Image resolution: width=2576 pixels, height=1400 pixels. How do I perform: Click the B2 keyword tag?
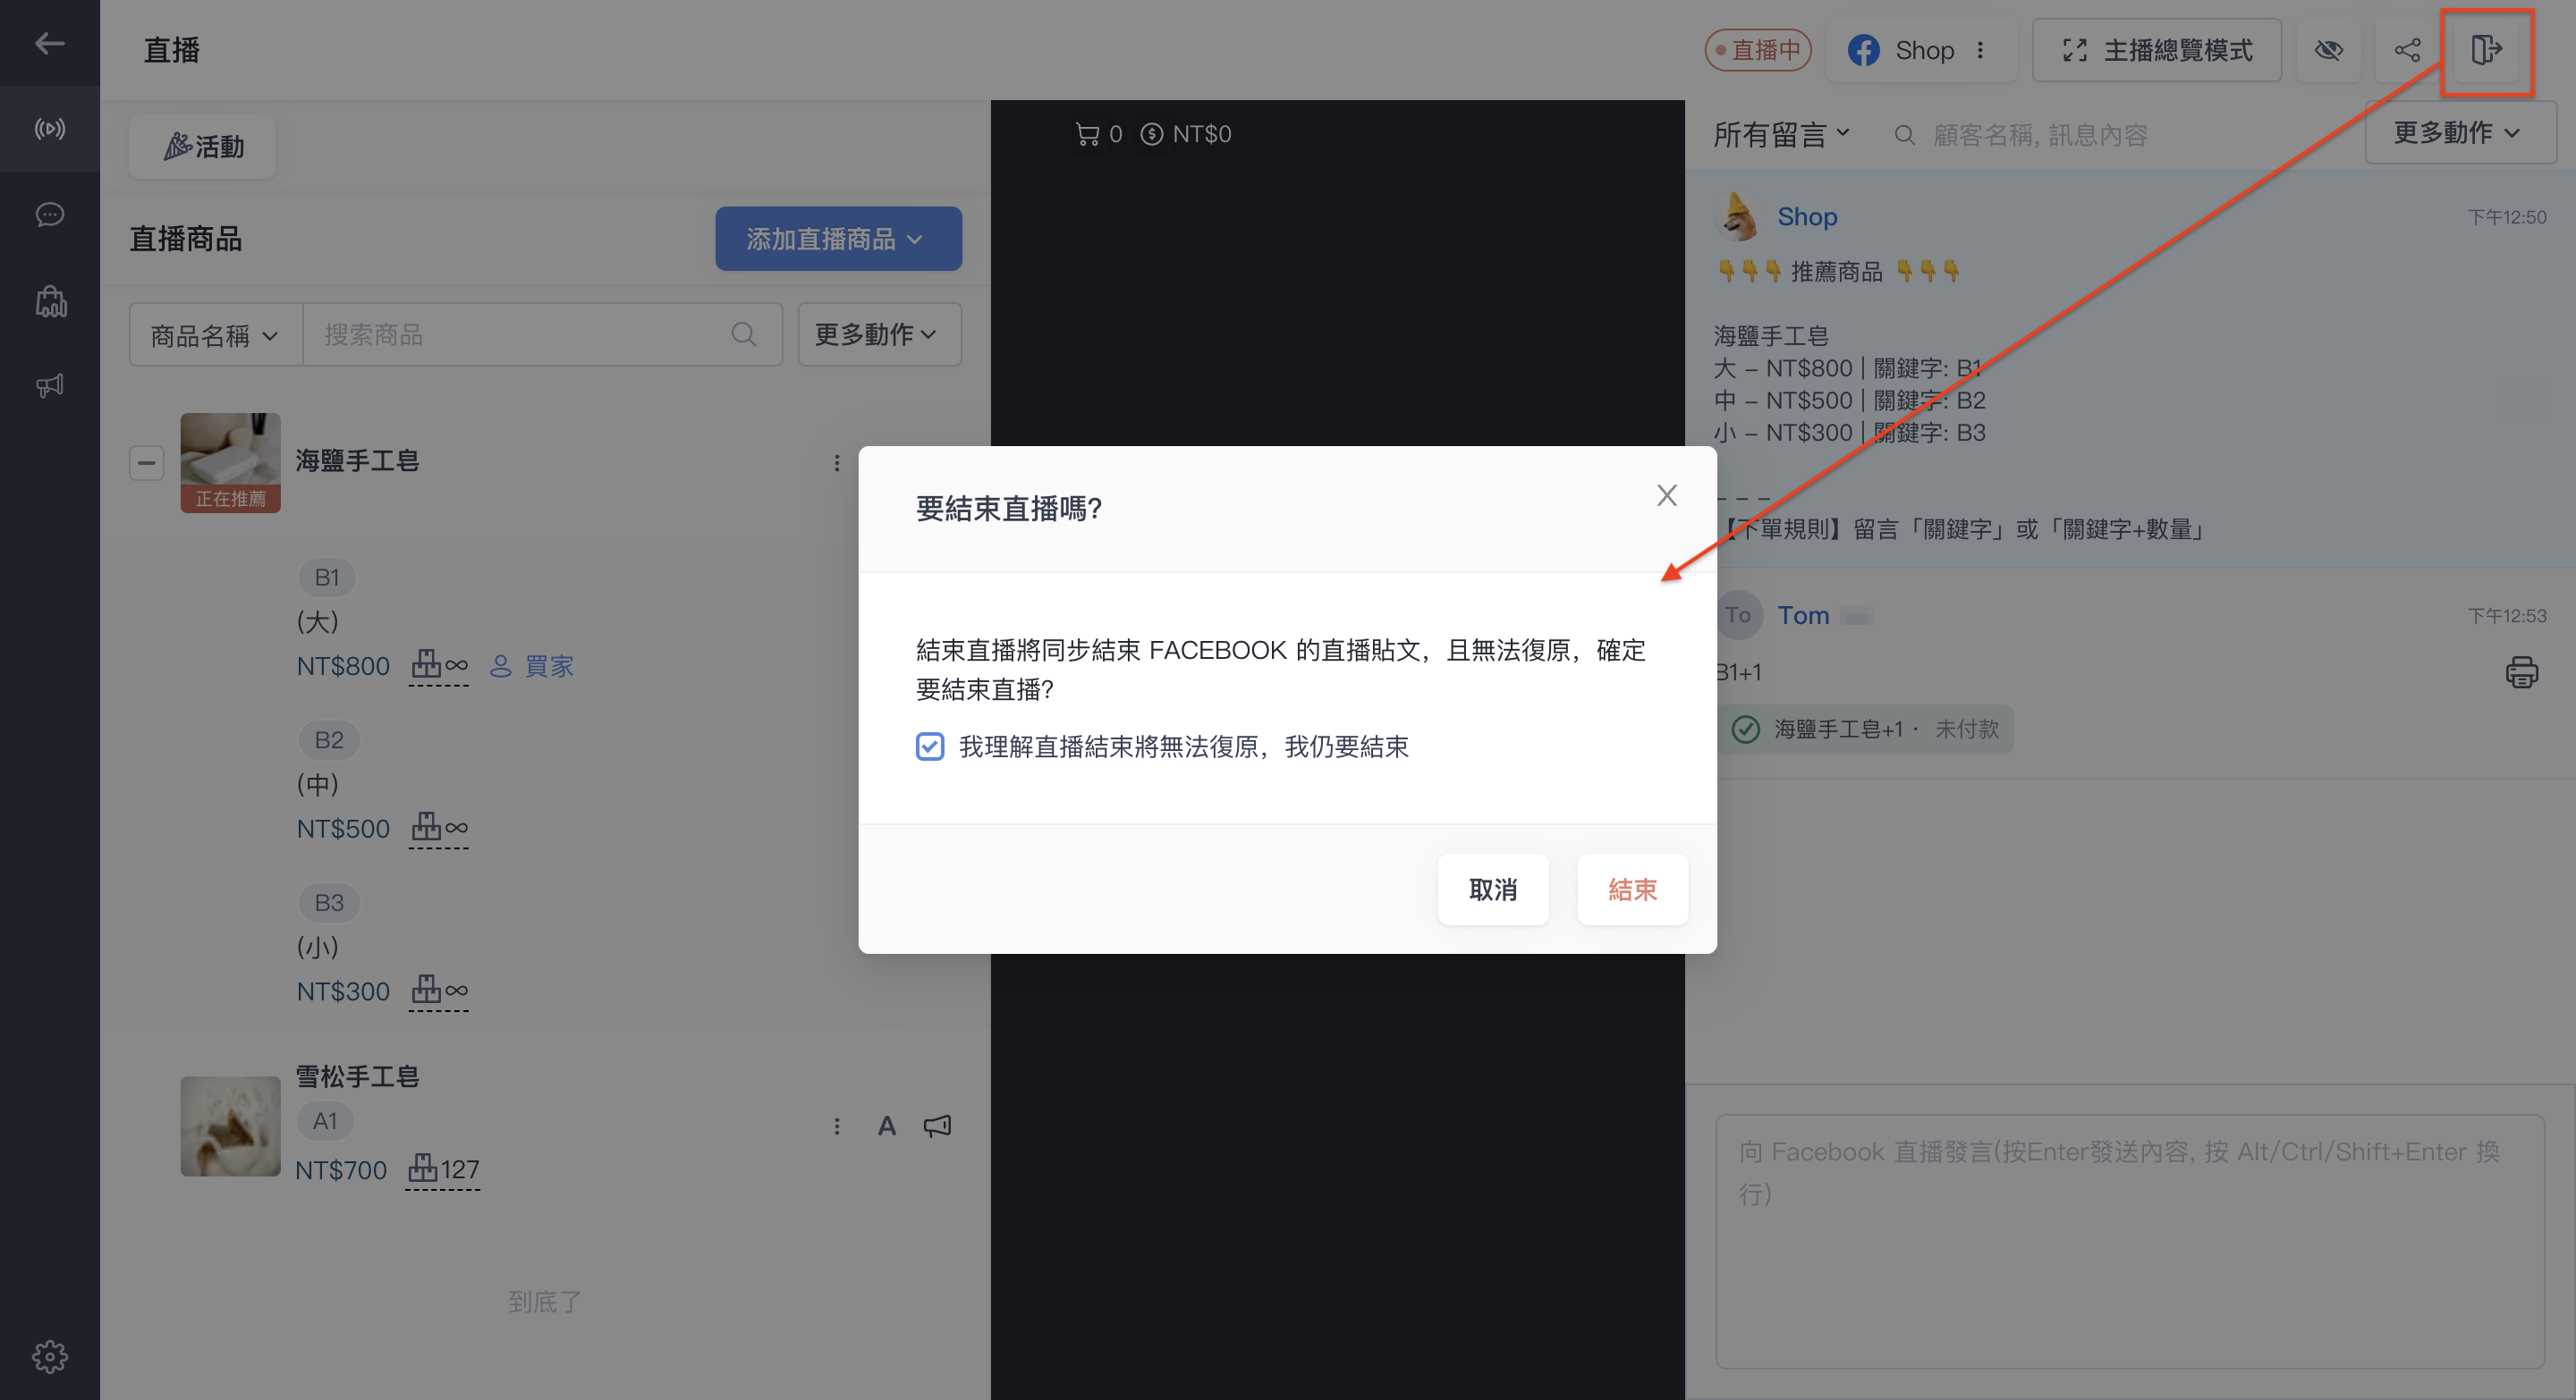(329, 740)
